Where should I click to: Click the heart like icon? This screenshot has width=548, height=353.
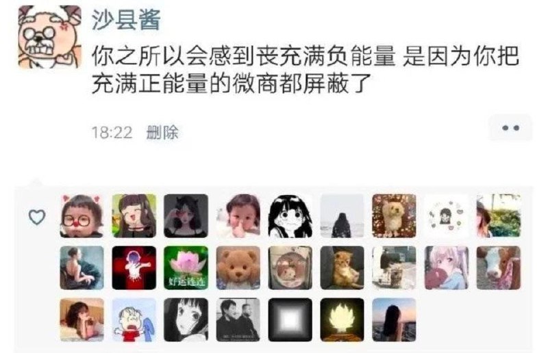[x=37, y=217]
